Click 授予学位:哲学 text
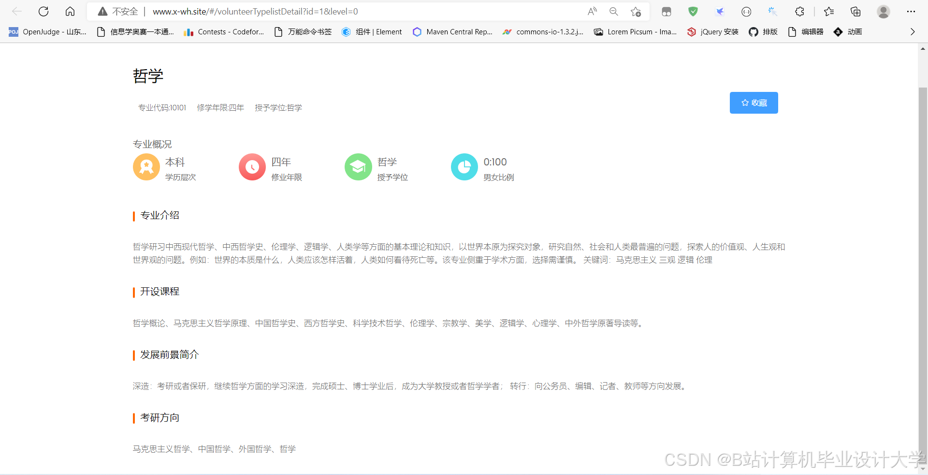 click(x=278, y=108)
